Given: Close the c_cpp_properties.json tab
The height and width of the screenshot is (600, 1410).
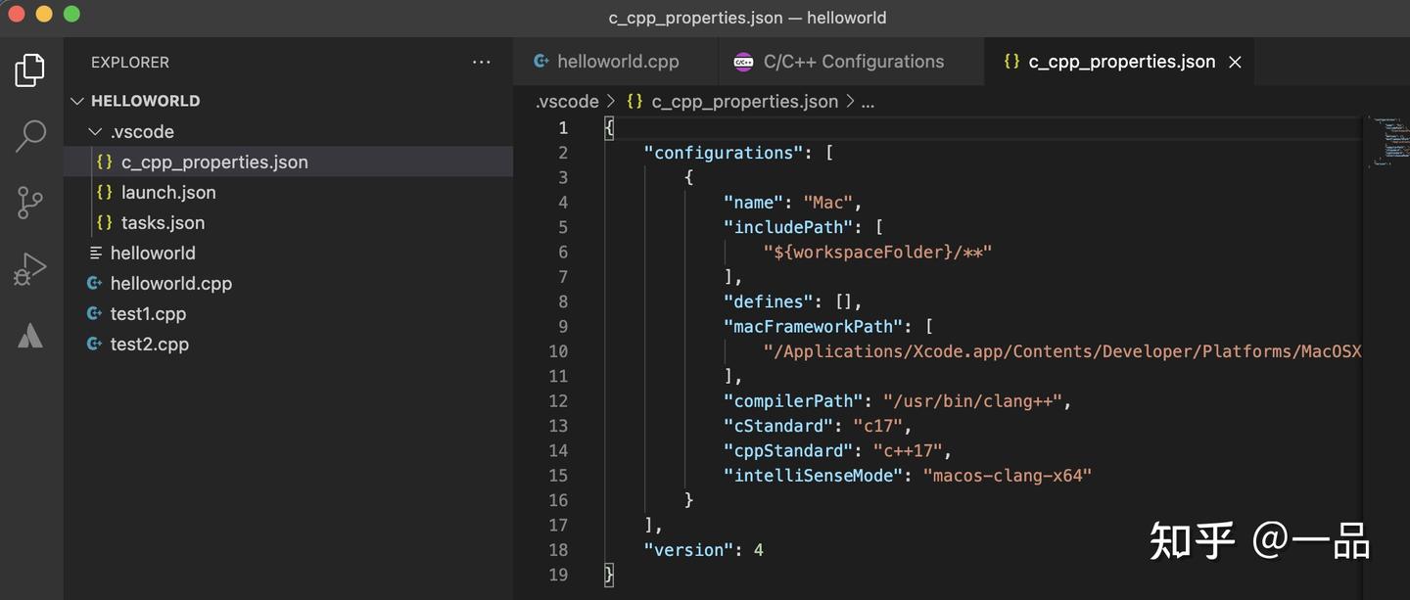Looking at the screenshot, I should point(1234,61).
